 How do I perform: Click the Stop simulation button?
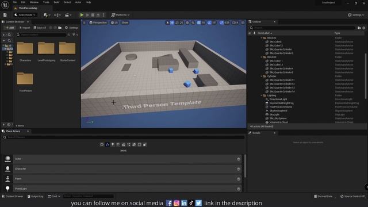[x=93, y=15]
